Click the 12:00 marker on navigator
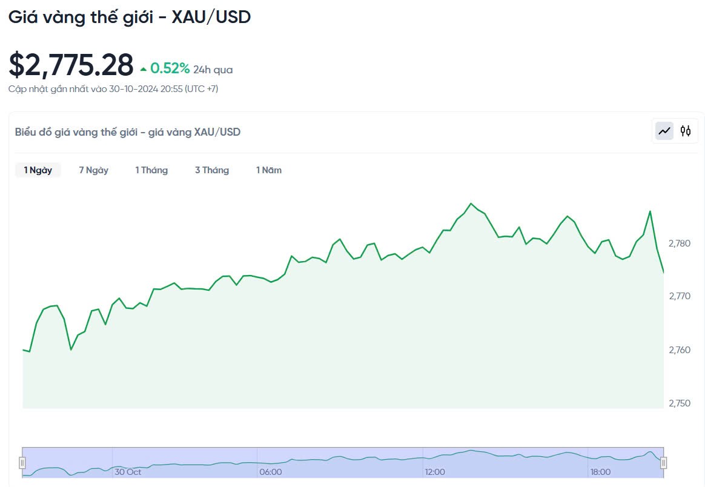This screenshot has height=487, width=705. pyautogui.click(x=435, y=472)
